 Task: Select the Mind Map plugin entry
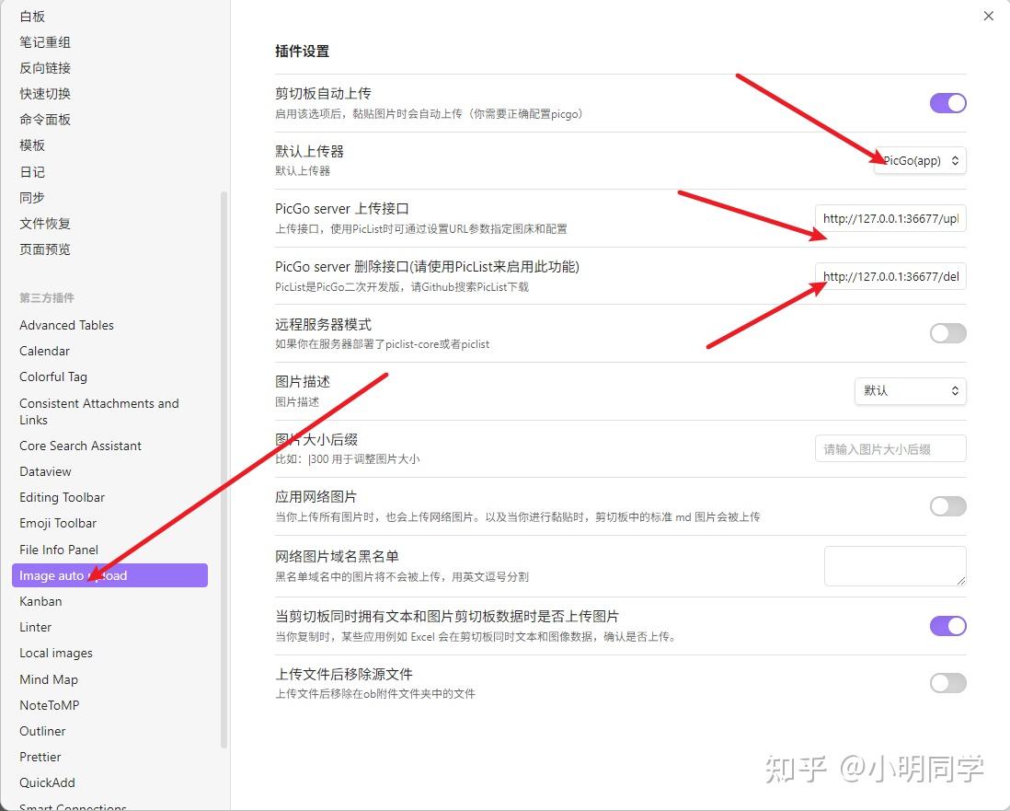(x=49, y=679)
